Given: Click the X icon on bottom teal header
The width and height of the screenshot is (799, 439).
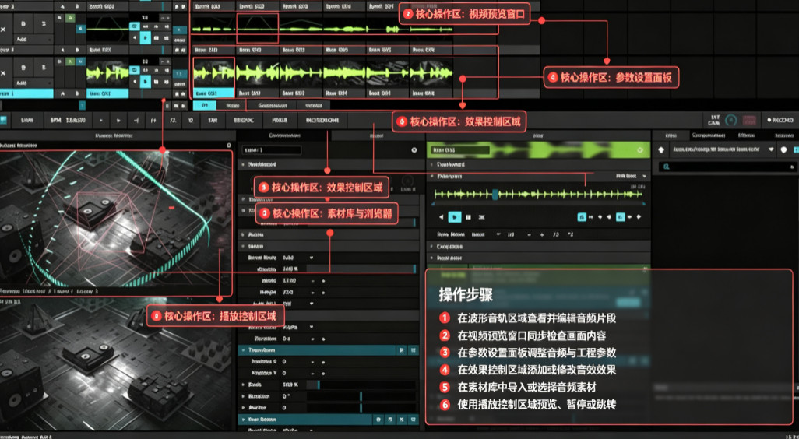Looking at the screenshot, I should click(402, 420).
